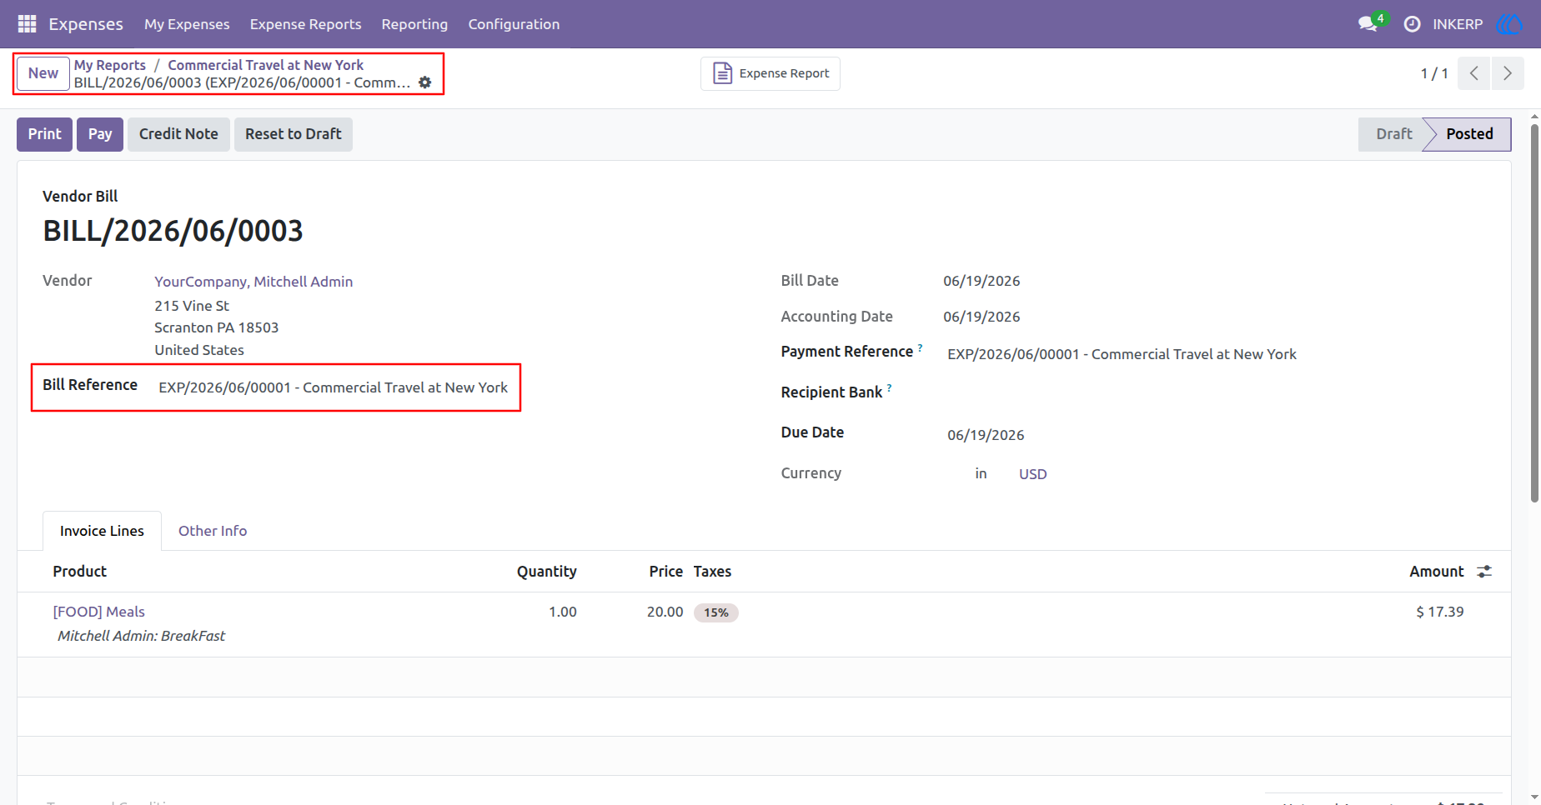Click the 15% tax tag
The image size is (1541, 805).
716,612
